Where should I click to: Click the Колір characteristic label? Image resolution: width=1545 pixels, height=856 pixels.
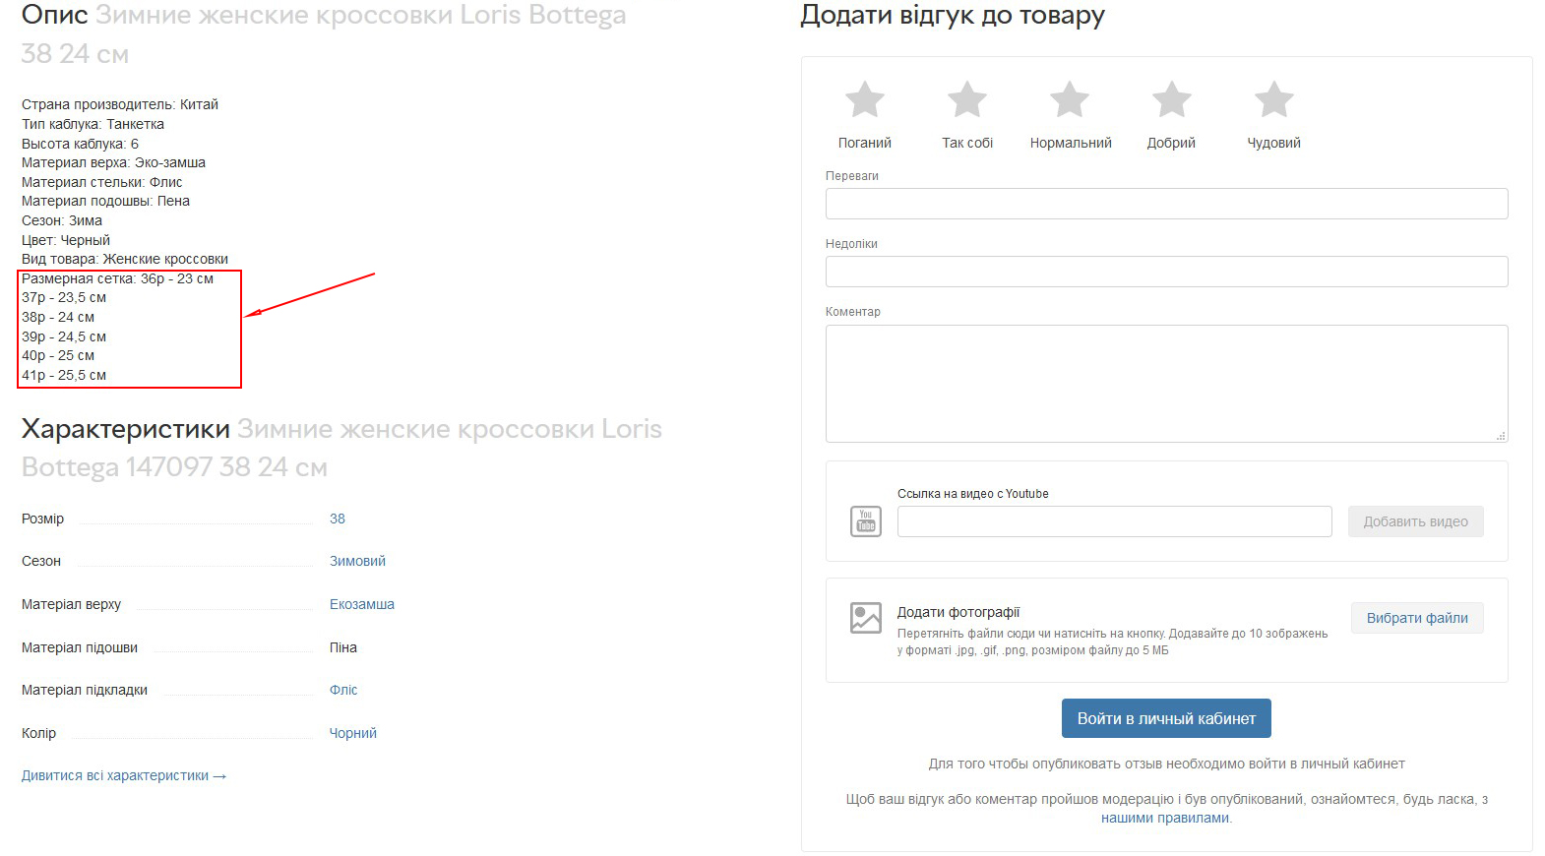pyautogui.click(x=38, y=733)
